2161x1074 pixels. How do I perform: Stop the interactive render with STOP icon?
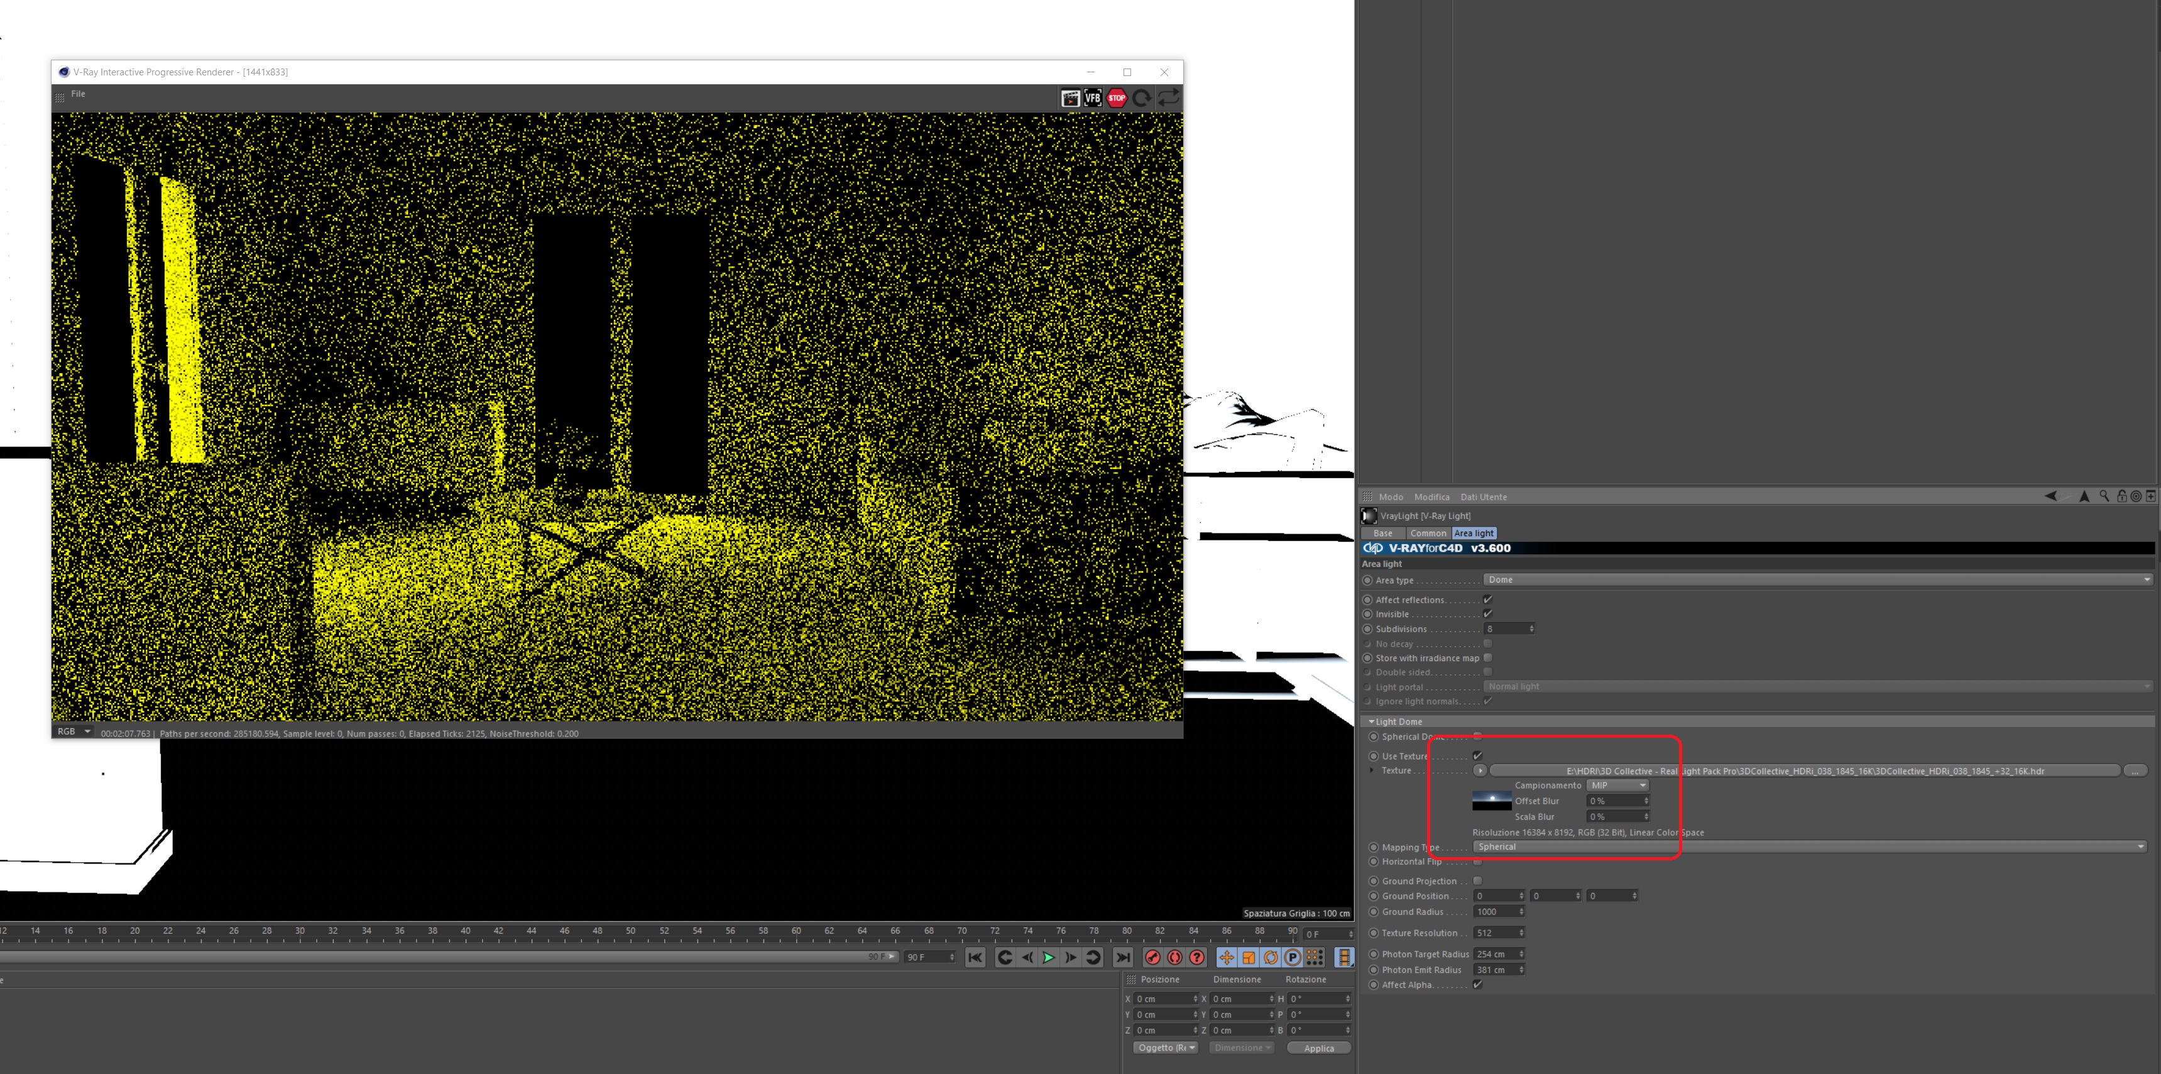(1116, 98)
